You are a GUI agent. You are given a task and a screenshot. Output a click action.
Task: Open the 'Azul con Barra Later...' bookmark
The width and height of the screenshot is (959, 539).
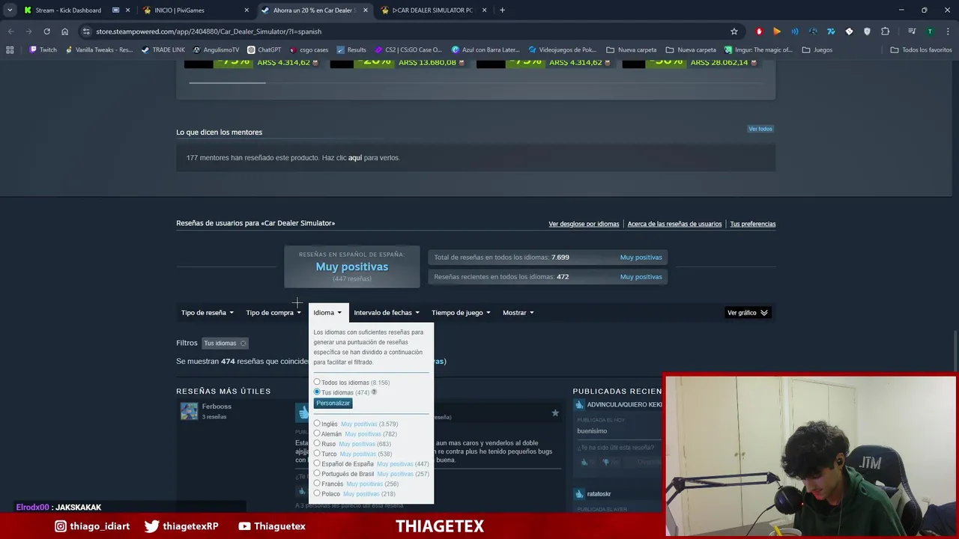pos(485,50)
